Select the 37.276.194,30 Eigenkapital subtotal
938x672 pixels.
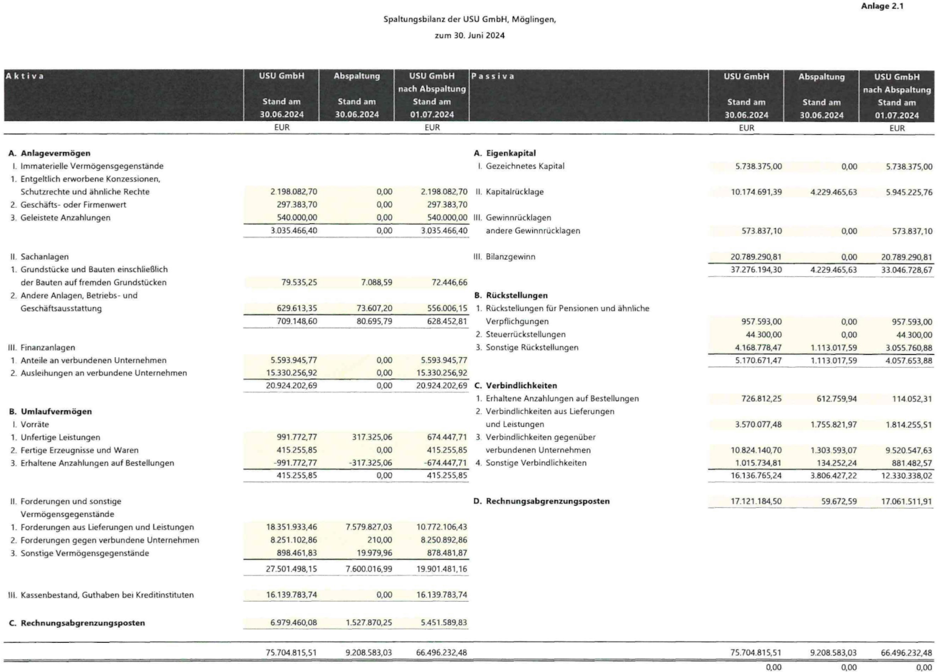tap(756, 270)
